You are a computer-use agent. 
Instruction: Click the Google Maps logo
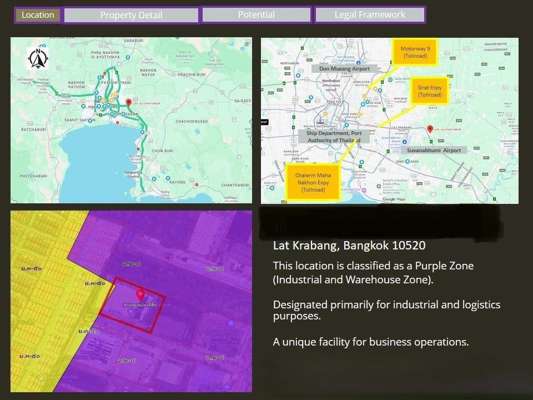(393, 199)
